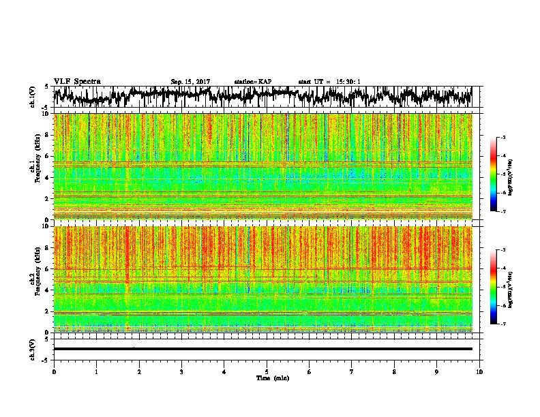Click the time axis tick label "6"
Image resolution: width=540 pixels, height=417 pixels.
pos(310,372)
